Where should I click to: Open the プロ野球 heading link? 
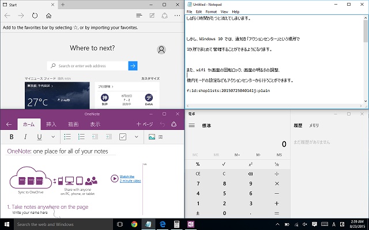click(x=106, y=87)
